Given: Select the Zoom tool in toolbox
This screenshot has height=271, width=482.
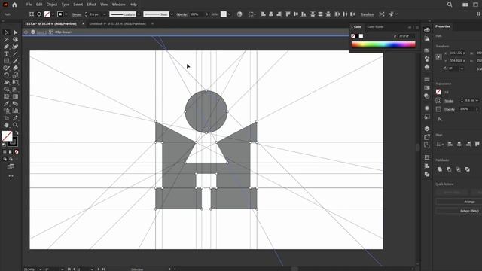Looking at the screenshot, I should pos(15,125).
